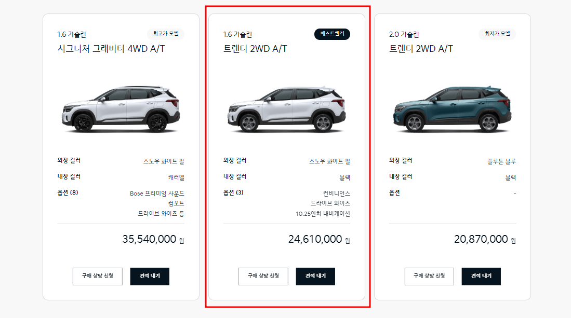Click 견적 내기 on the highlighted middle card
The width and height of the screenshot is (571, 318).
[x=315, y=276]
